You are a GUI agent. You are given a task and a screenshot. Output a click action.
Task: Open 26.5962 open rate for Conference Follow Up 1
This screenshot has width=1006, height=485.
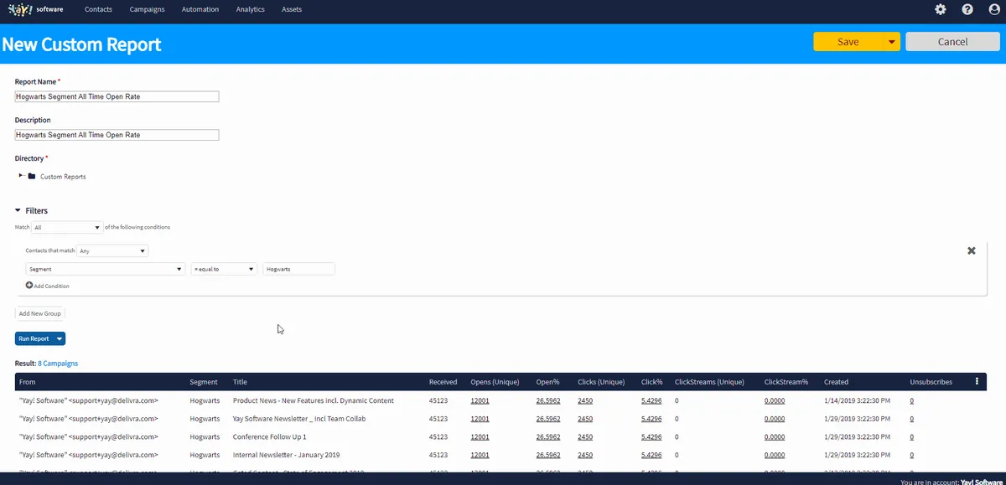(548, 436)
